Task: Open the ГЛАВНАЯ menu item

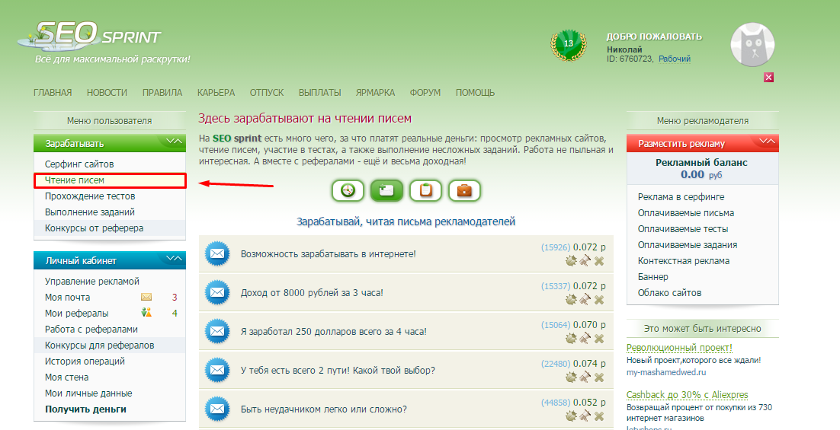Action: coord(53,93)
